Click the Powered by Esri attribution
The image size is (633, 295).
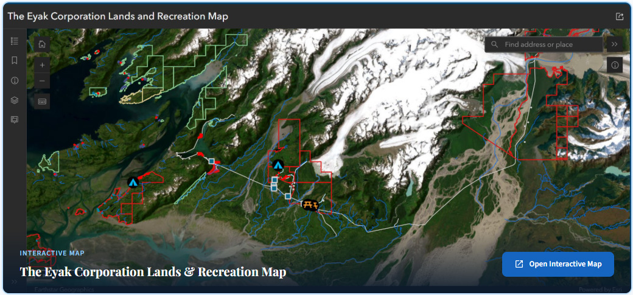(601, 290)
